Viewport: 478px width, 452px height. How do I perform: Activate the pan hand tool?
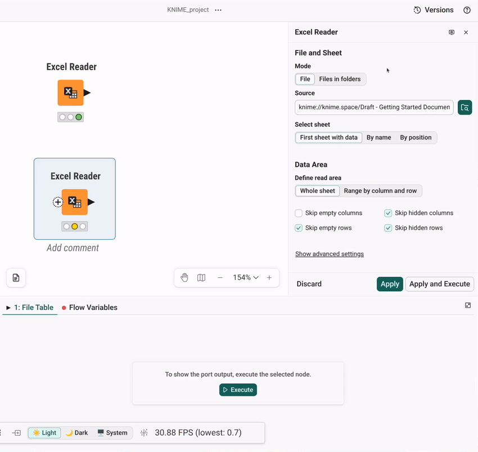tap(184, 277)
